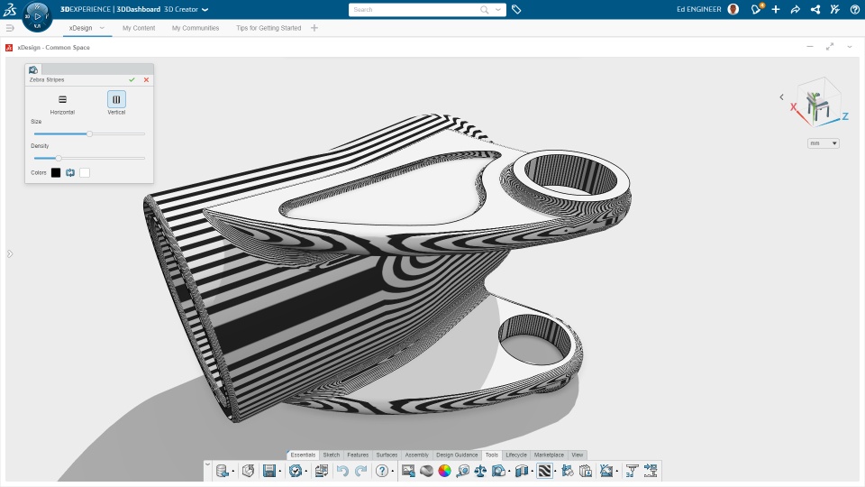Swap the zebra stripe colors
865x487 pixels.
tap(70, 172)
